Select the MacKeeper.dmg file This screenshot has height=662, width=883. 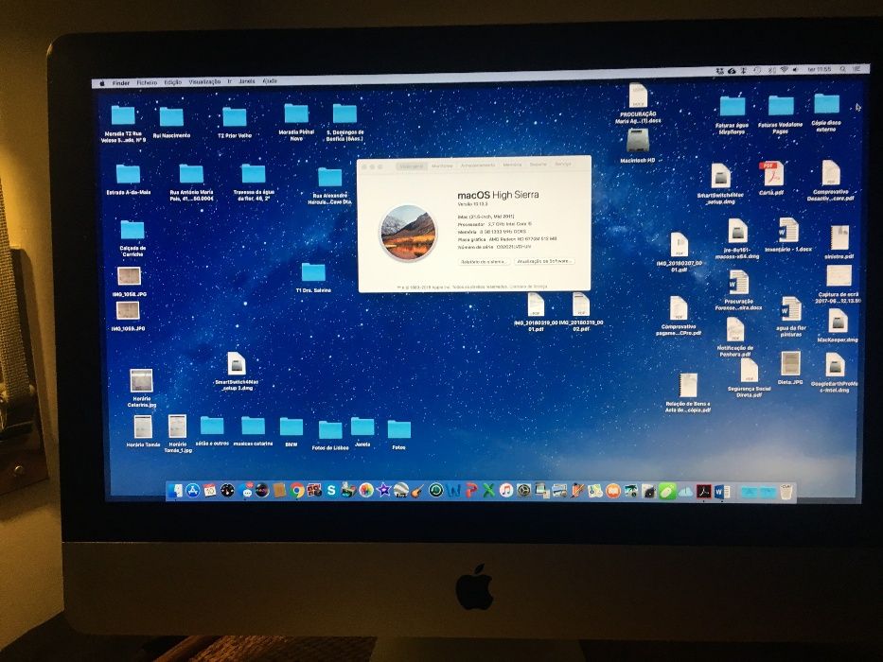pos(838,326)
